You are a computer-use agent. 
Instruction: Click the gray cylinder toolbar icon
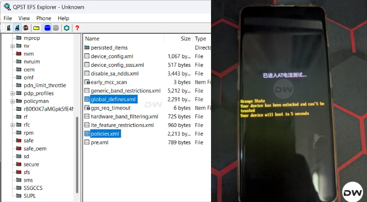(x=56, y=28)
